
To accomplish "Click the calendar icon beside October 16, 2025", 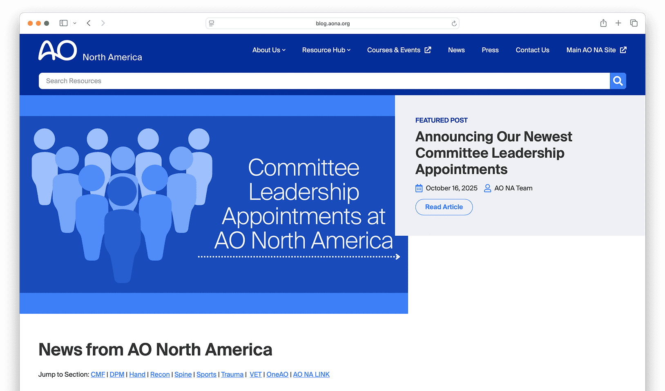I will pyautogui.click(x=419, y=188).
